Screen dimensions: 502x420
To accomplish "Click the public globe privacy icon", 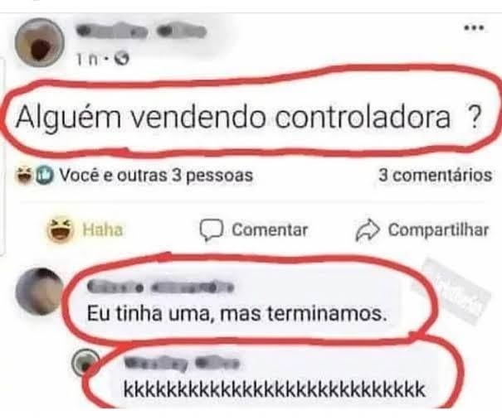I will coord(122,59).
